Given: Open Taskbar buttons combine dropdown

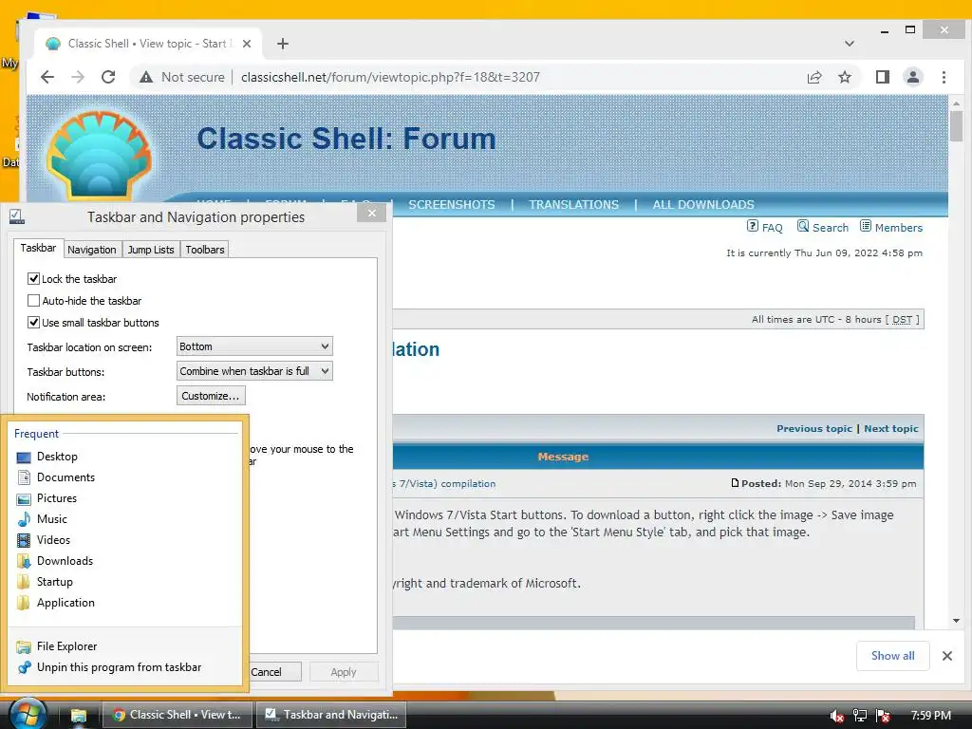Looking at the screenshot, I should tap(254, 371).
